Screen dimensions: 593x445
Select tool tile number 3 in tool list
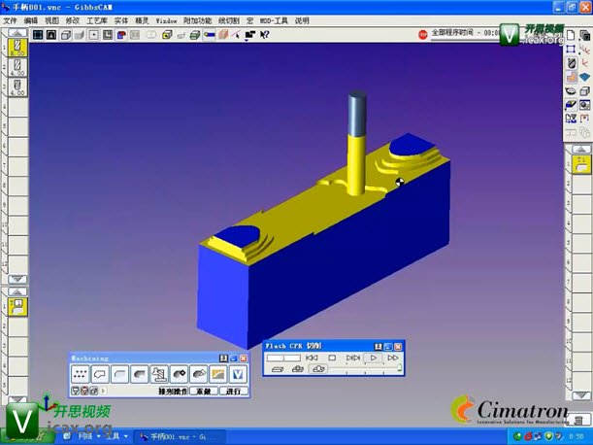tap(17, 87)
